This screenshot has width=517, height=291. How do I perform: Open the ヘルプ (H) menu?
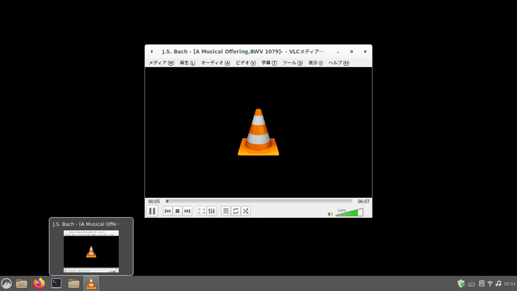pyautogui.click(x=339, y=63)
